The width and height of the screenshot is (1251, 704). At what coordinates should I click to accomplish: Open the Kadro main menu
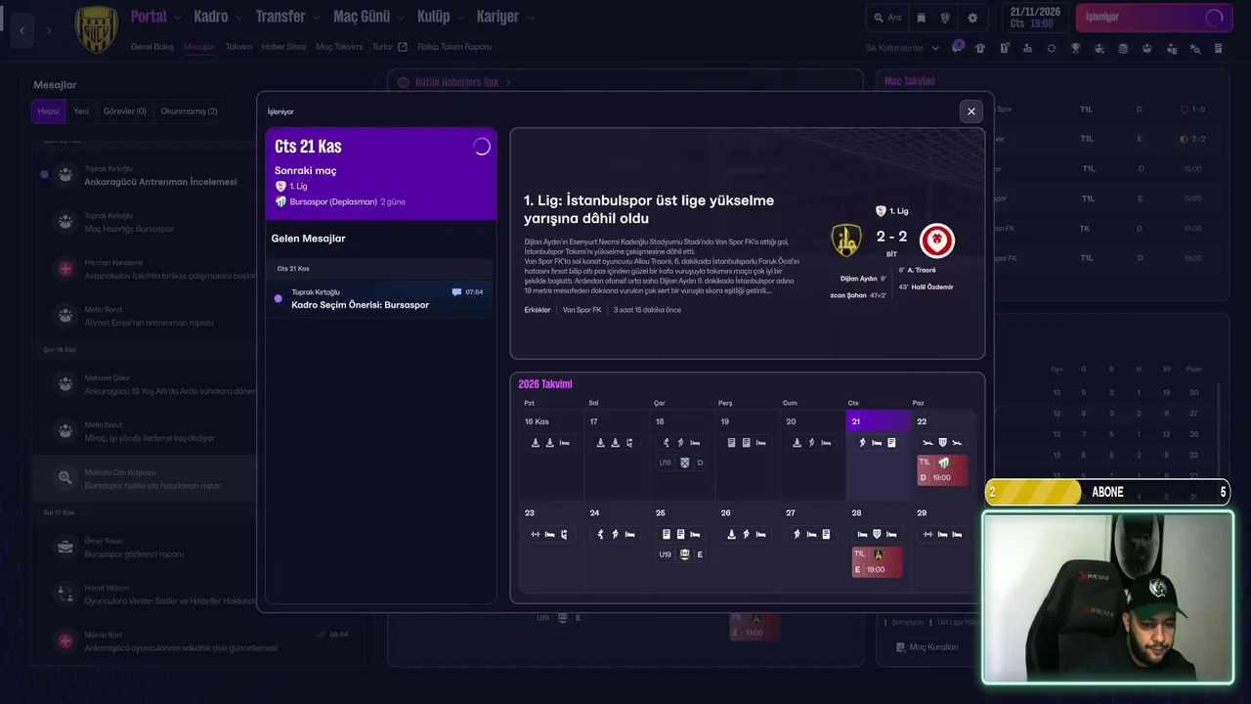[x=211, y=17]
